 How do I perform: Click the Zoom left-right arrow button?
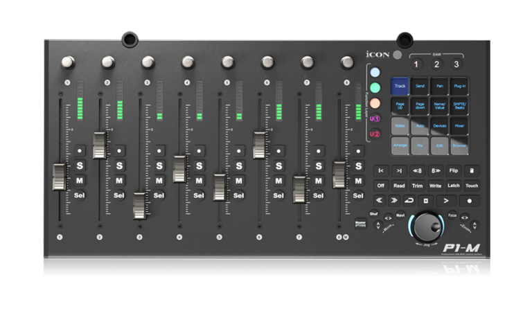coord(465,217)
